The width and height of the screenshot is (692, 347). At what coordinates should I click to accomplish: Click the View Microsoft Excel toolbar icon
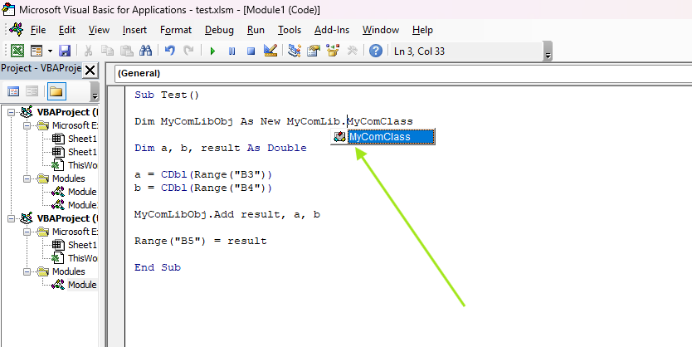click(x=17, y=51)
